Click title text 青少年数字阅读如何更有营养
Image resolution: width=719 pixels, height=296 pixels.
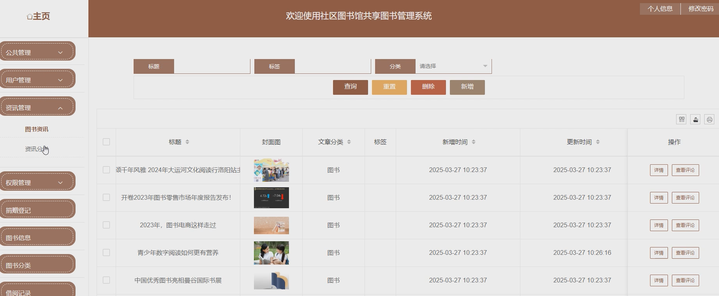click(178, 253)
